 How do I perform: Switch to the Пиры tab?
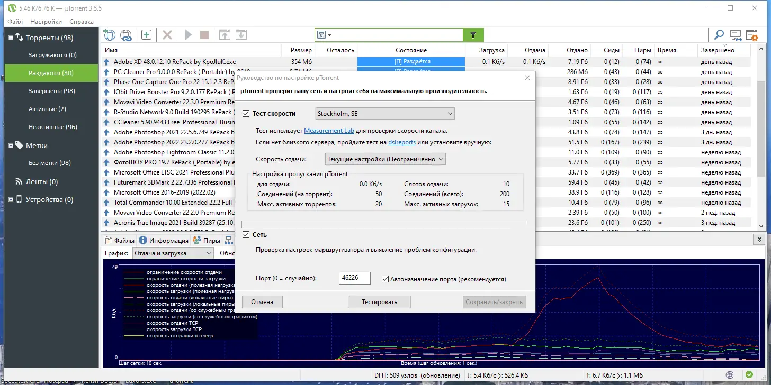pyautogui.click(x=207, y=240)
